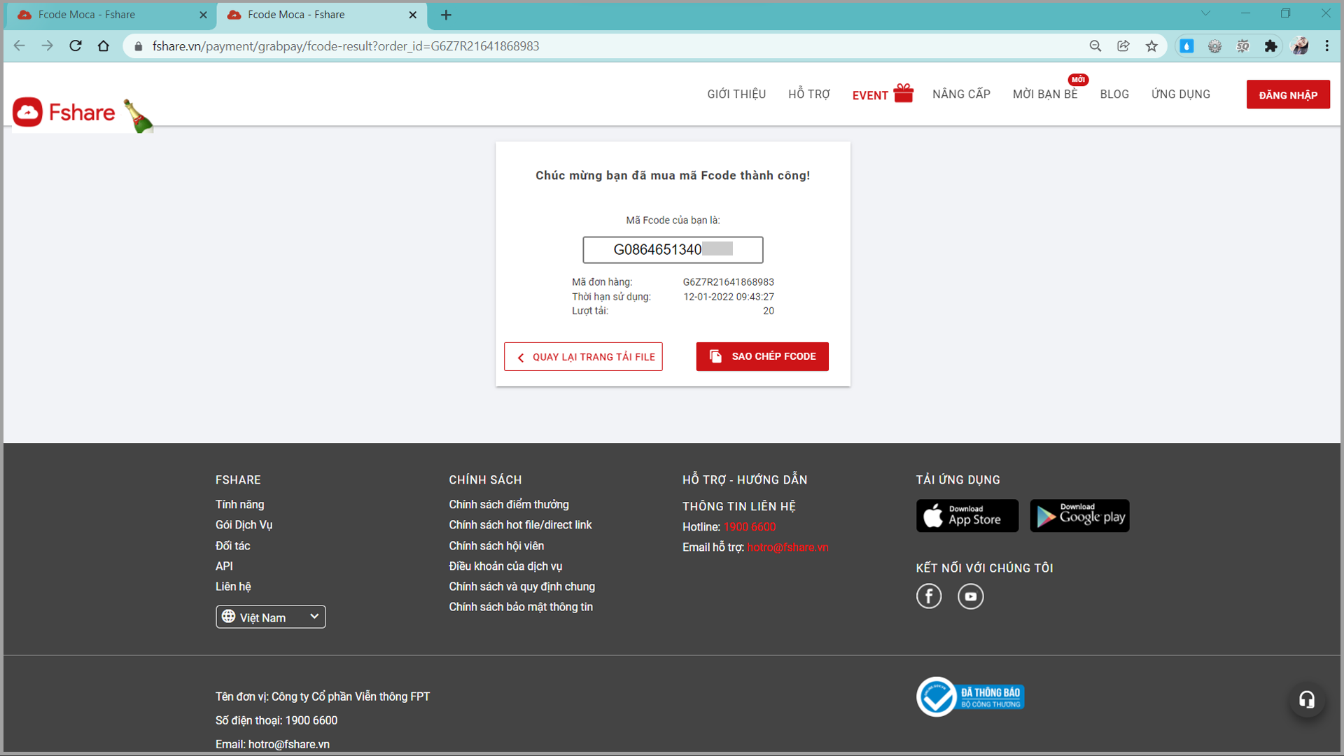1344x756 pixels.
Task: Open ỨNG DỤNG menu item
Action: pos(1181,94)
